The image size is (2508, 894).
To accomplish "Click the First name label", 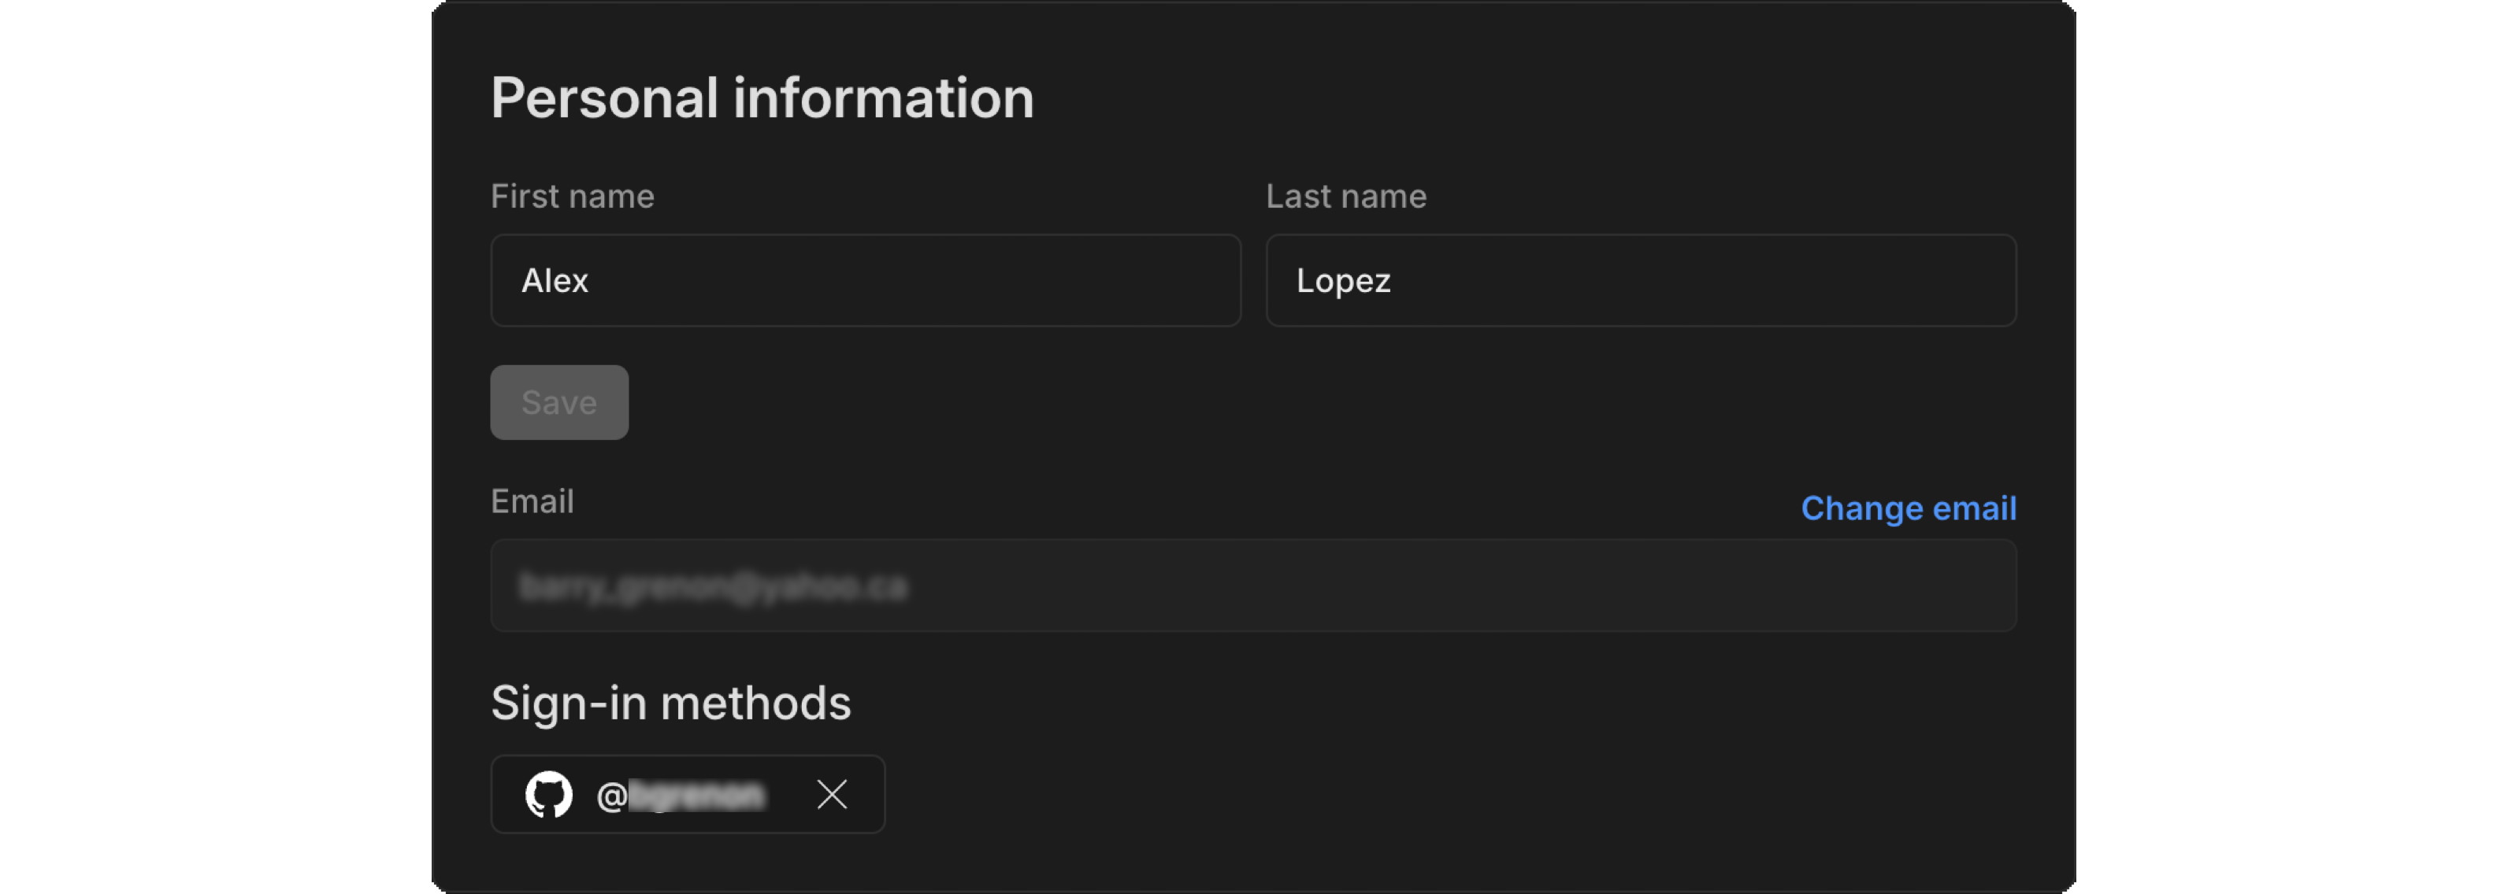I will tap(573, 195).
